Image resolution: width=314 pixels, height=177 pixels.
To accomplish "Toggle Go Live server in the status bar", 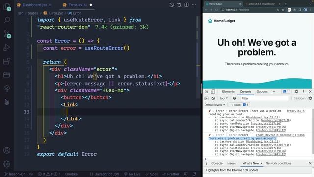I will point(132,174).
